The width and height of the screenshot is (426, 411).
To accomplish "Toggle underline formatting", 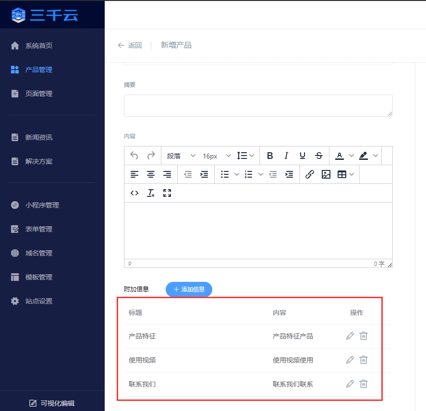I will coord(303,156).
